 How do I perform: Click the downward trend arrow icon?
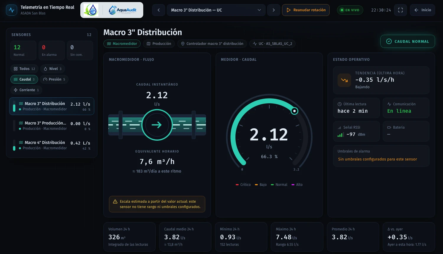(344, 80)
